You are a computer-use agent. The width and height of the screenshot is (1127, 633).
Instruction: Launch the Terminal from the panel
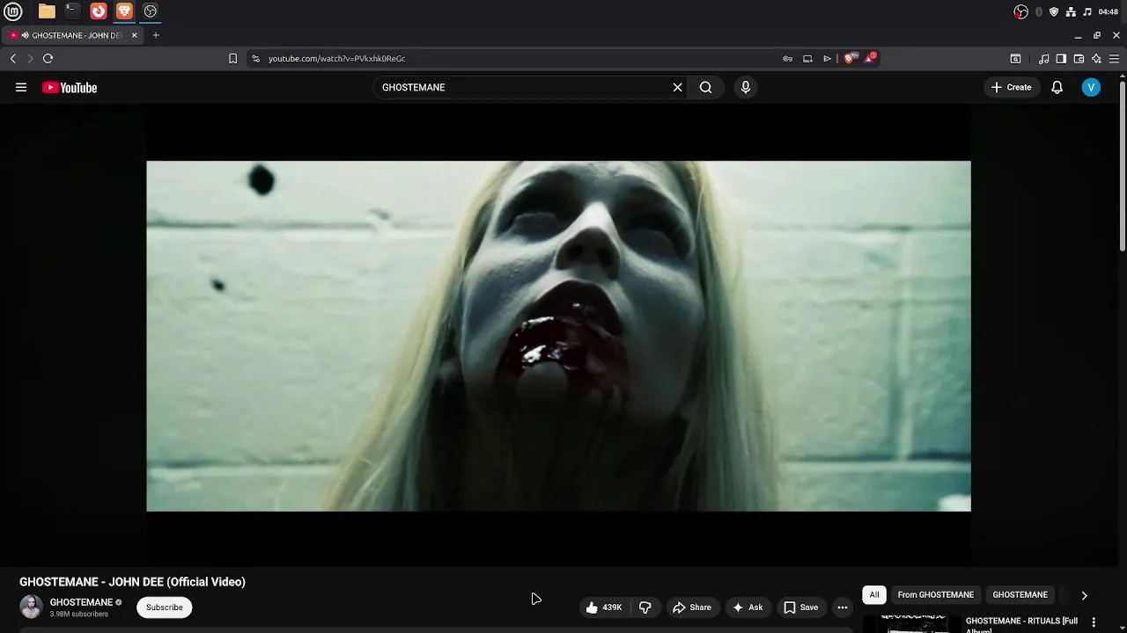tap(72, 11)
